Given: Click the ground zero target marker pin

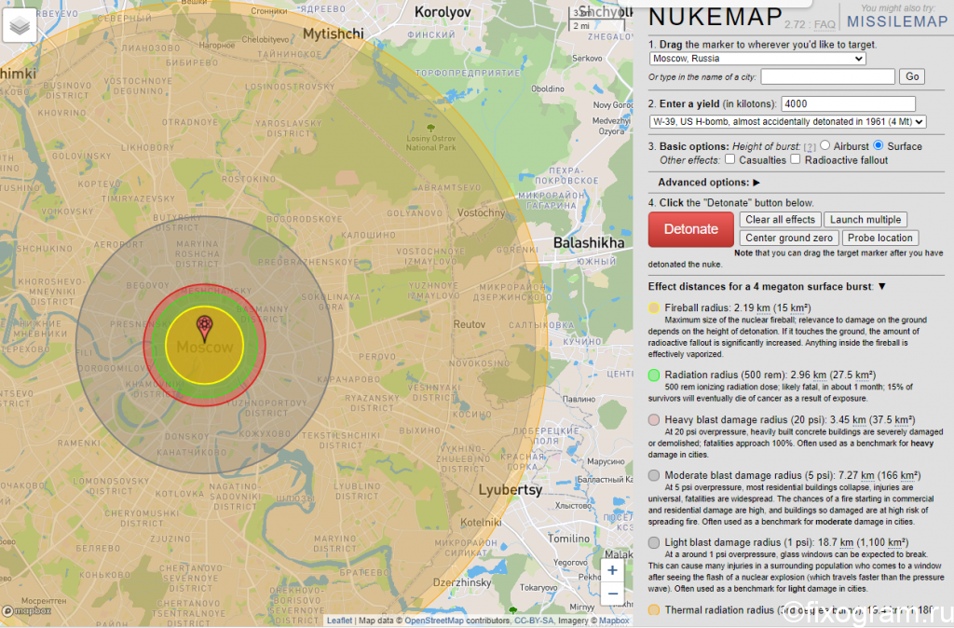Looking at the screenshot, I should (x=204, y=329).
